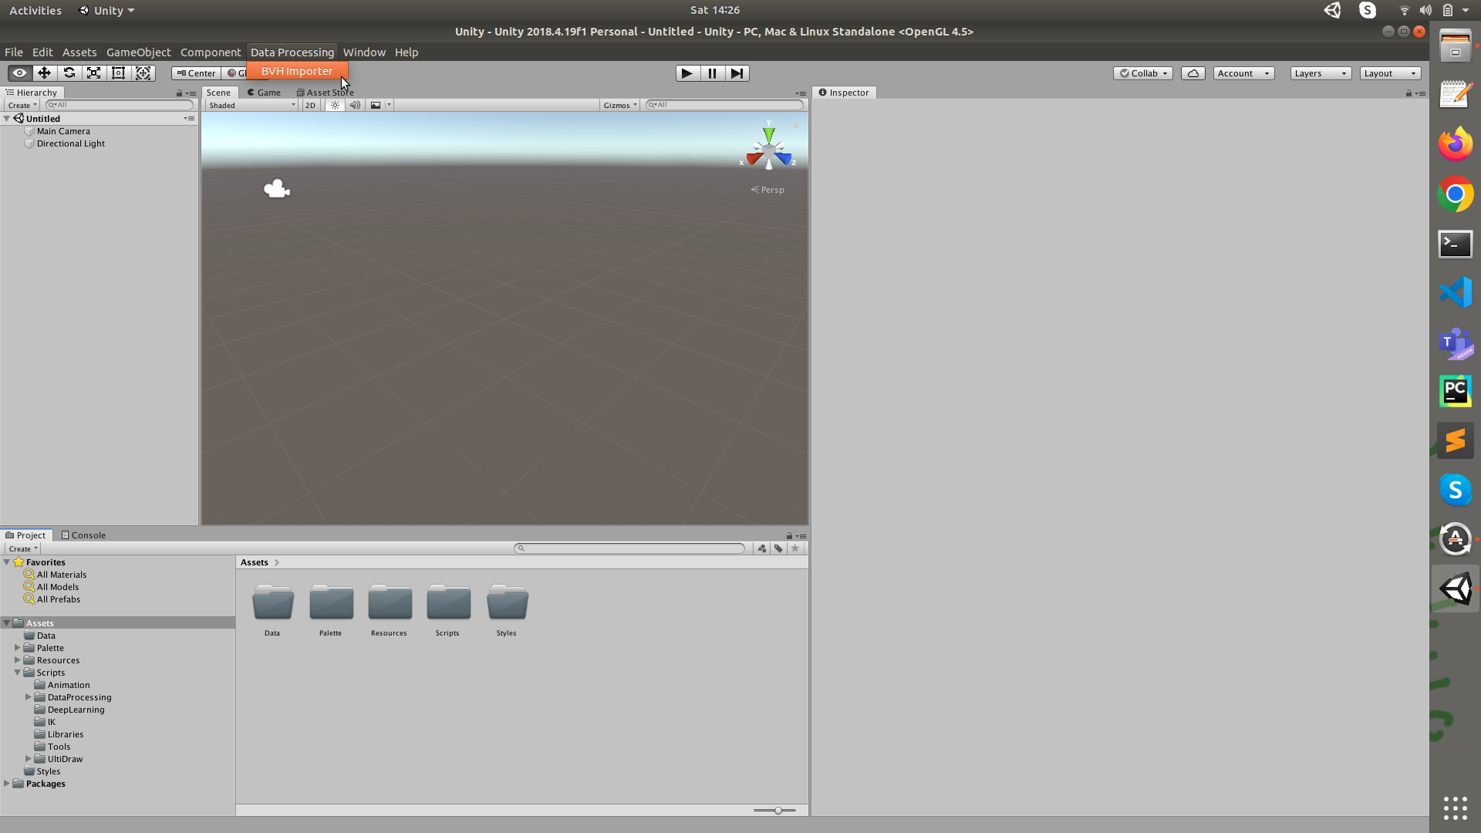
Task: Click the scene orientation gizmo
Action: (x=768, y=151)
